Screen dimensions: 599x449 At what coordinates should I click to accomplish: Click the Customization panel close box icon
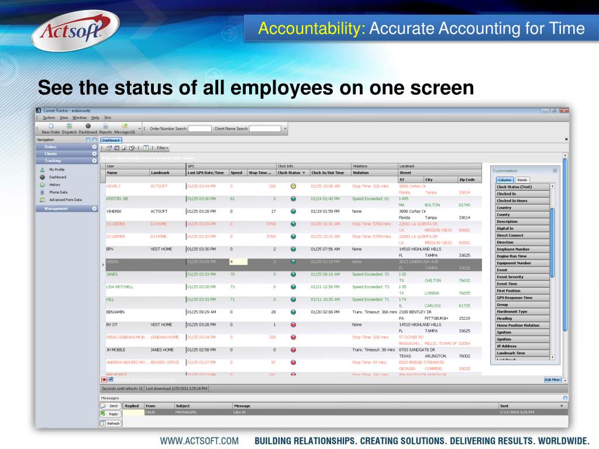[x=555, y=171]
